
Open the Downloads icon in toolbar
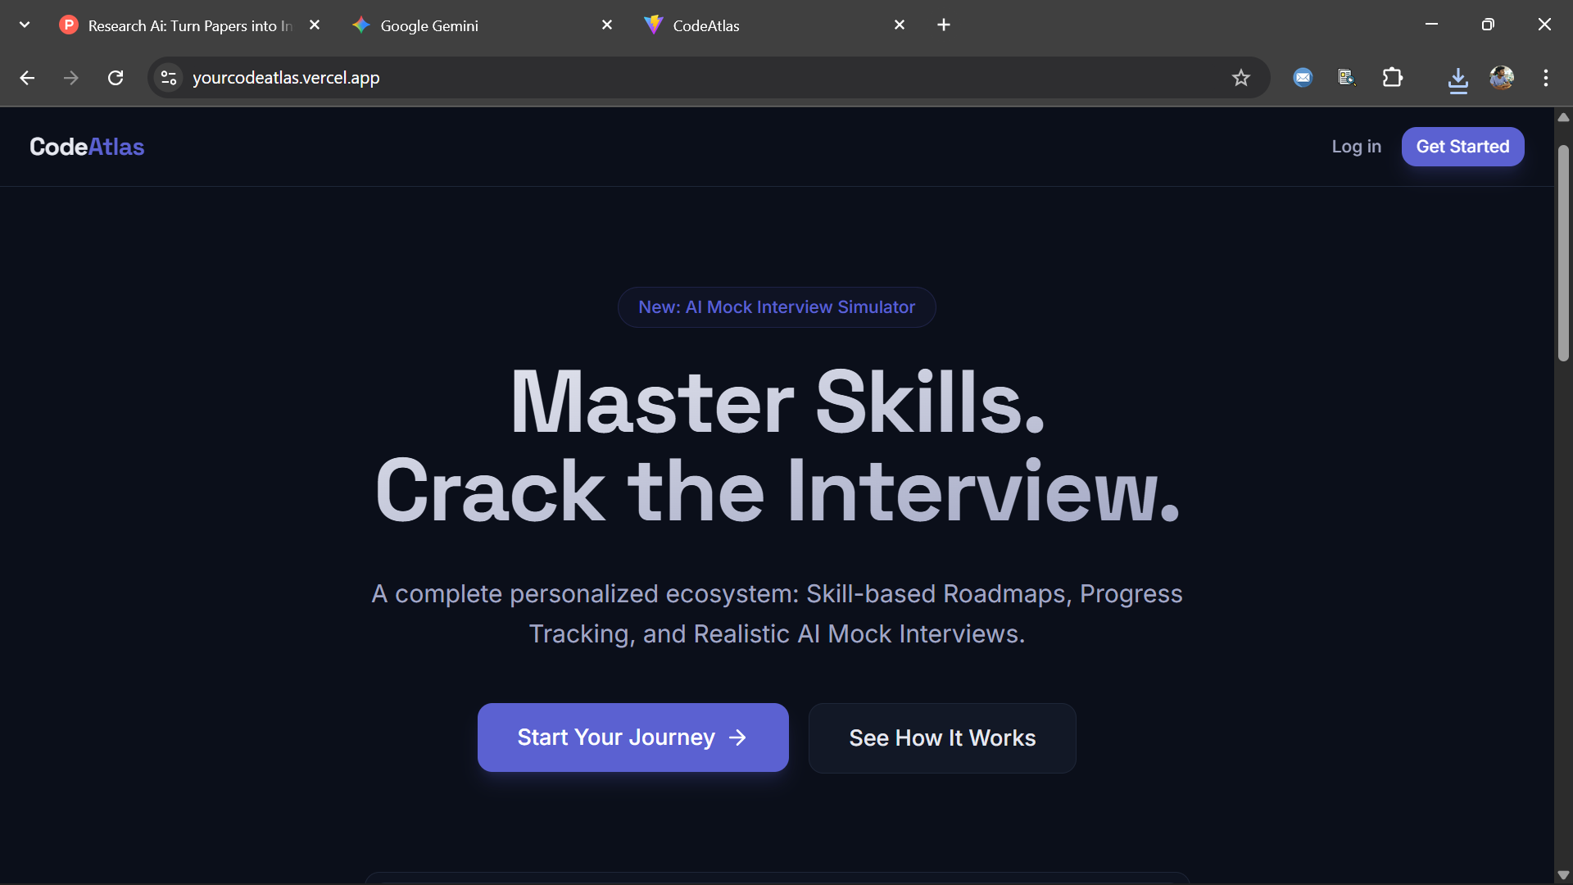[x=1458, y=78]
